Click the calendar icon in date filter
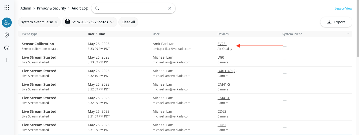 [x=67, y=22]
